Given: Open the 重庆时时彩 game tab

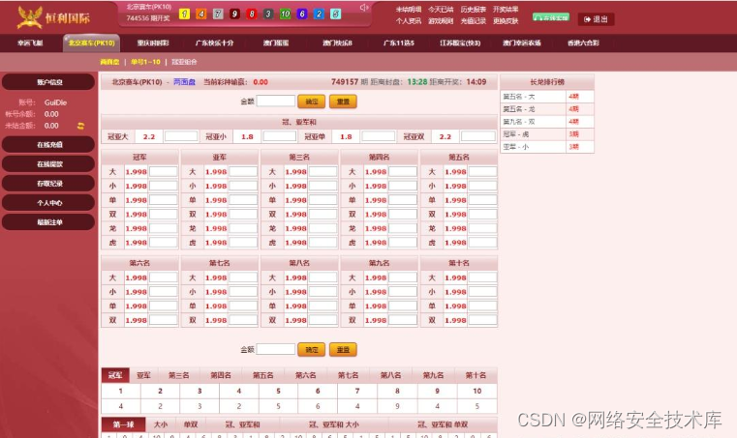Looking at the screenshot, I should (153, 44).
